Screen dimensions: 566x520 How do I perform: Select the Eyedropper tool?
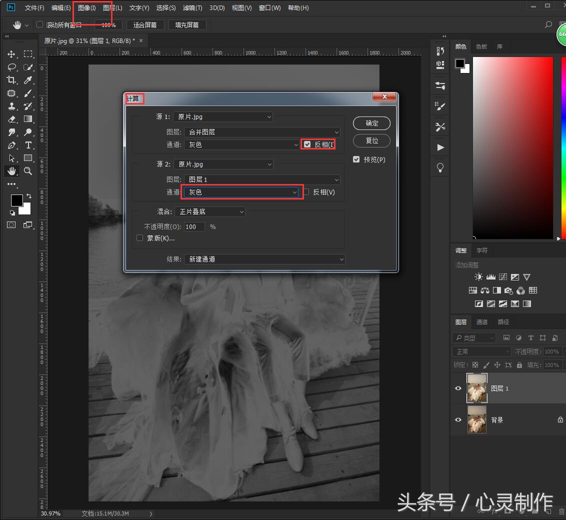click(28, 80)
